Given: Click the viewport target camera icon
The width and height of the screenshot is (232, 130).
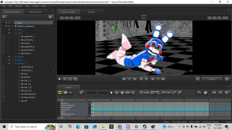Looking at the screenshot, I should [x=198, y=79].
